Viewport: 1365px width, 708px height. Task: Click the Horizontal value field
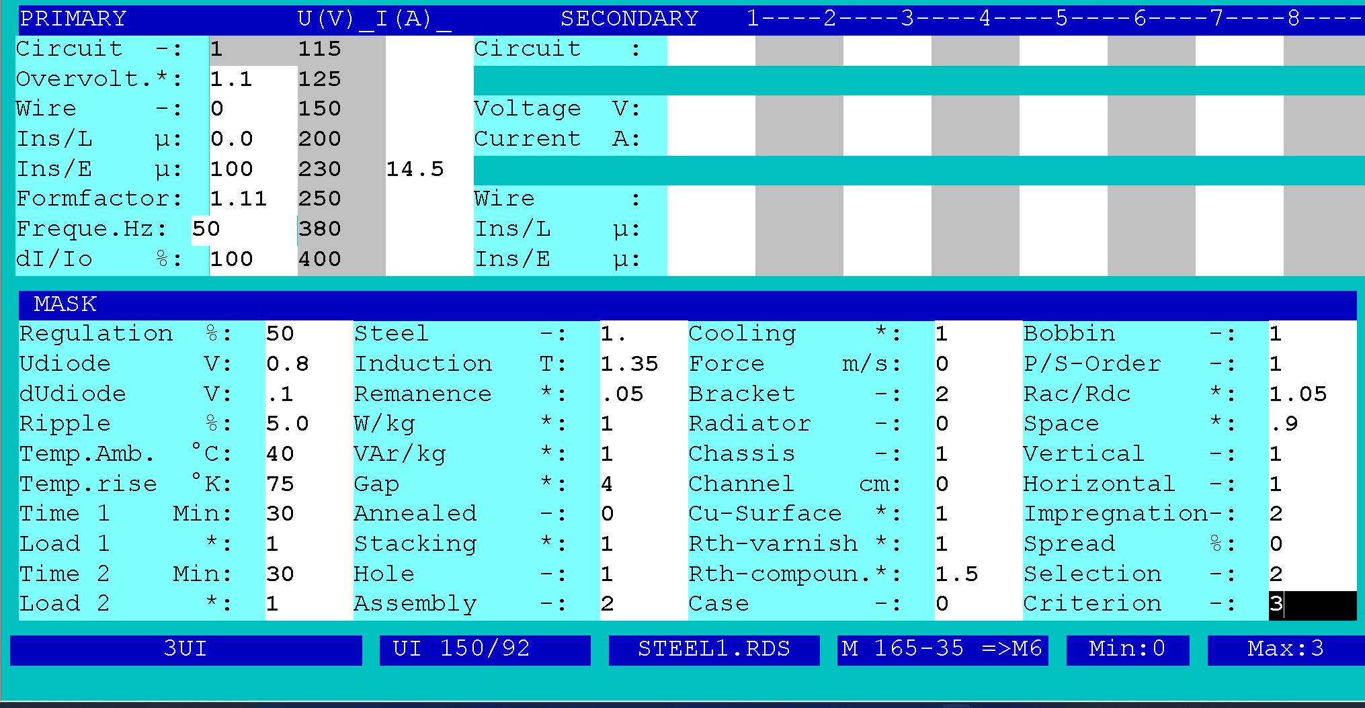click(1313, 485)
